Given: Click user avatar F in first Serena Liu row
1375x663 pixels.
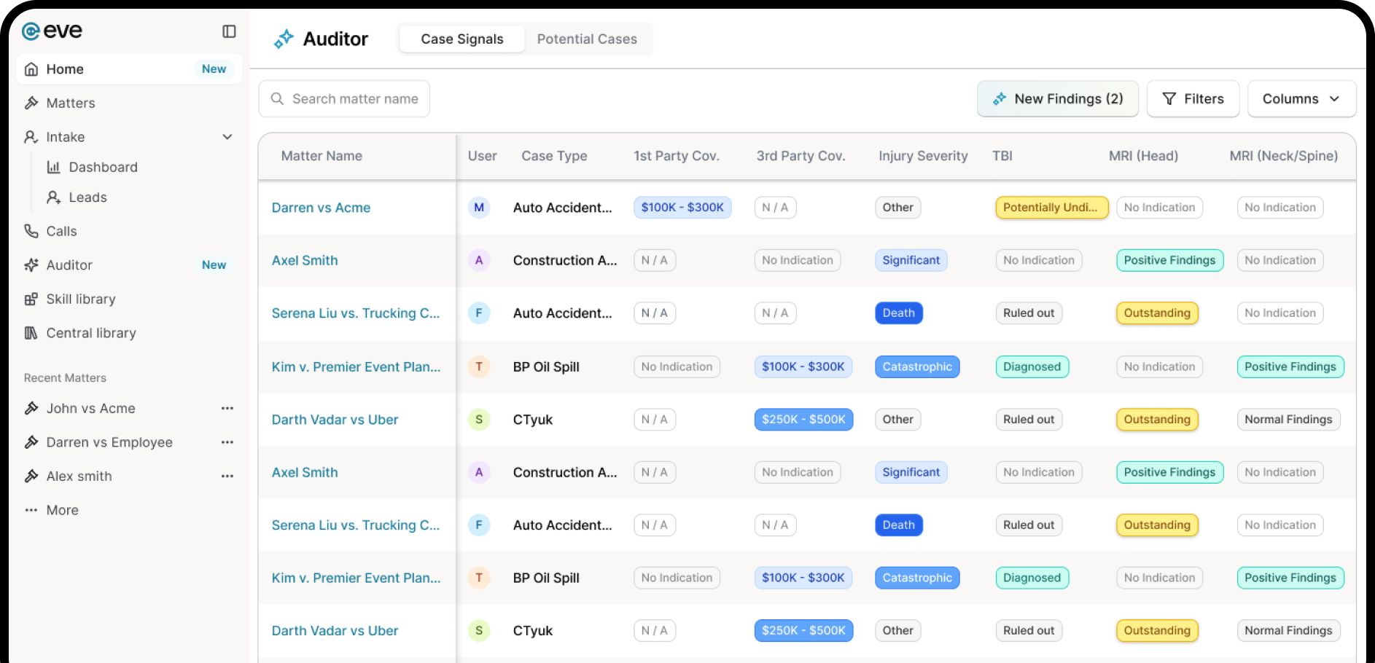Looking at the screenshot, I should [479, 313].
